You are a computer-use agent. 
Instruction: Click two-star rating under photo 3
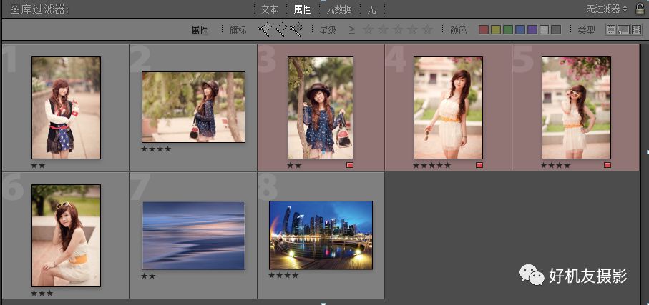click(294, 165)
